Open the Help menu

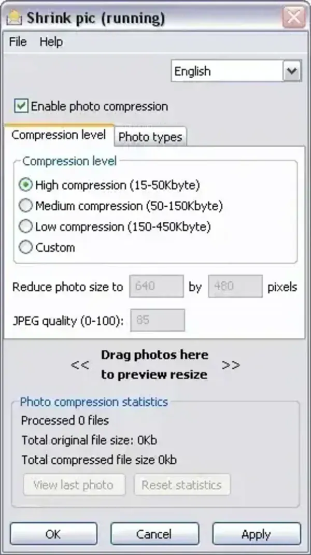click(51, 41)
